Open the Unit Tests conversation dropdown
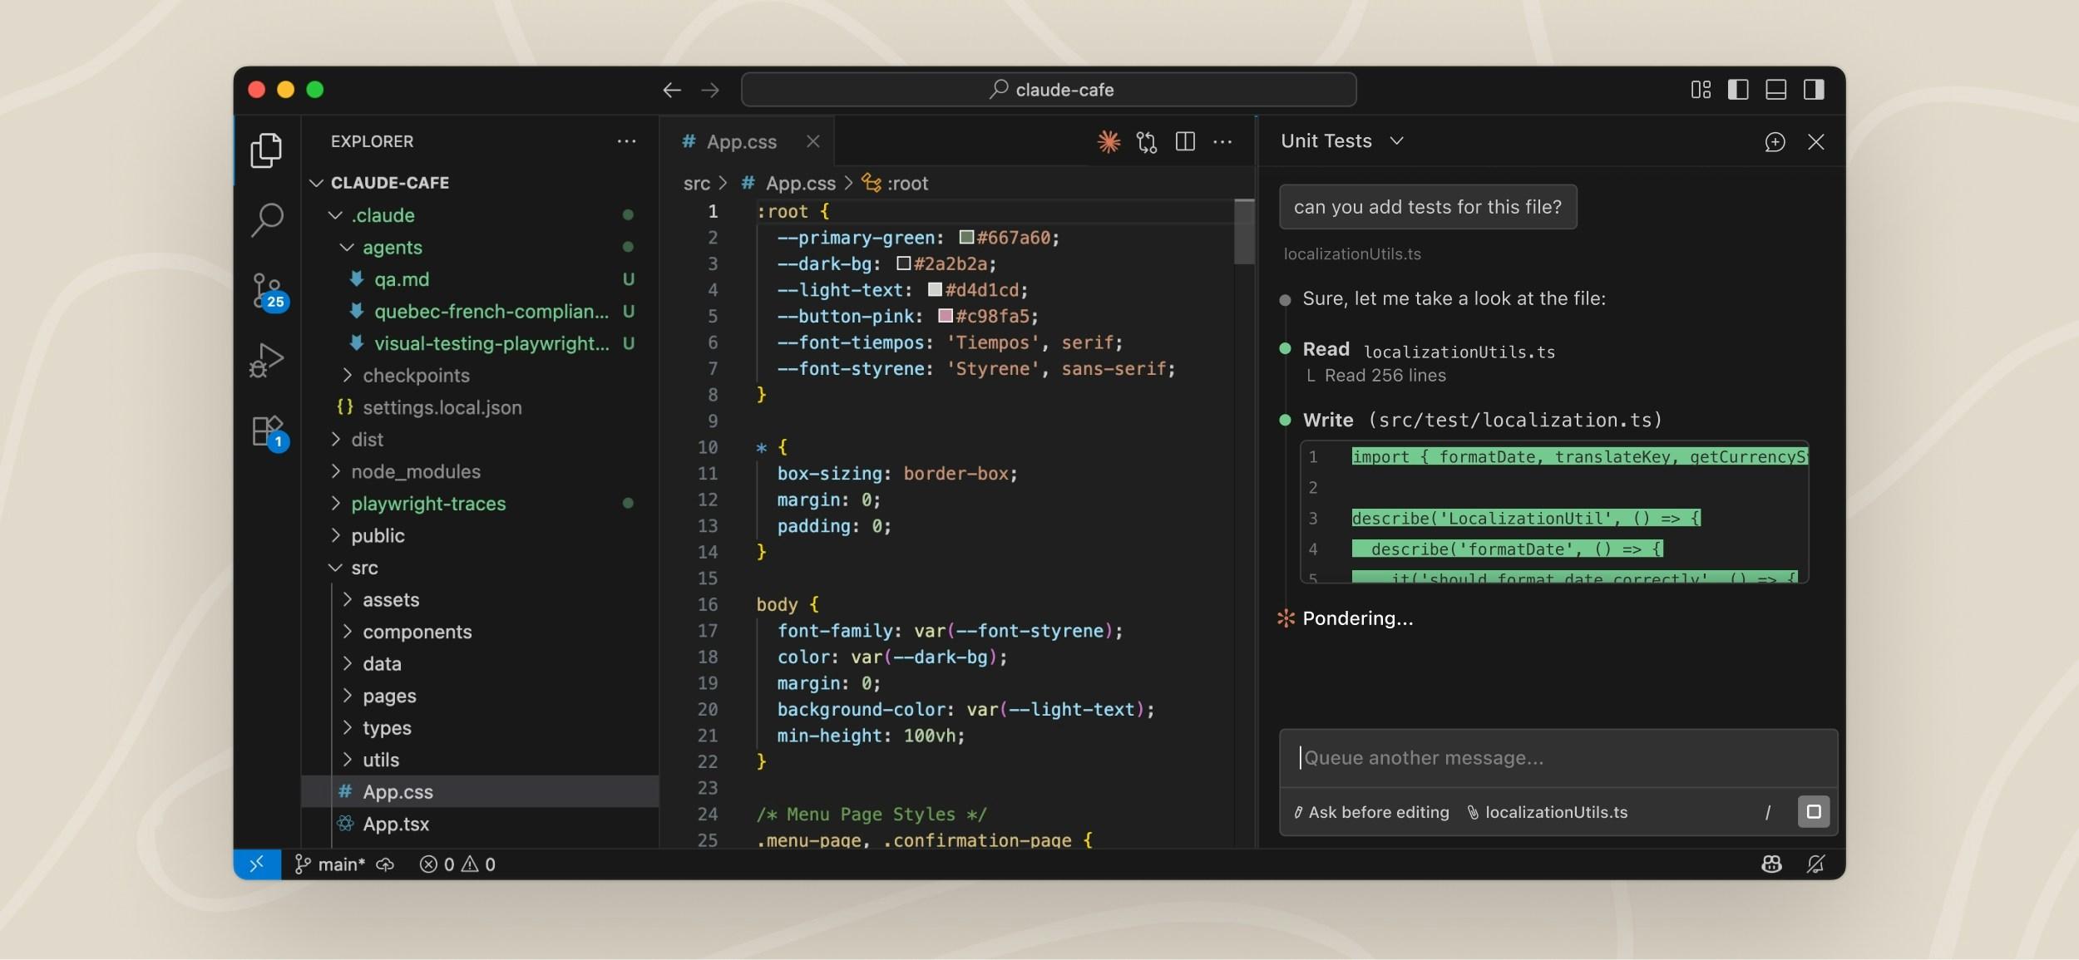The image size is (2079, 960). coord(1397,140)
